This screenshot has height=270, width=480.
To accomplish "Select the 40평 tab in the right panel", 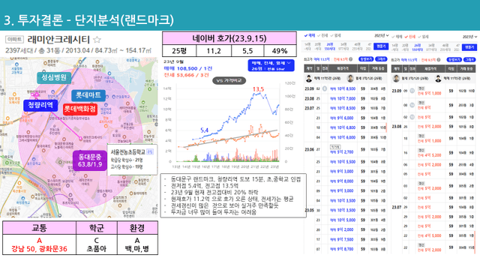I will point(445,47).
